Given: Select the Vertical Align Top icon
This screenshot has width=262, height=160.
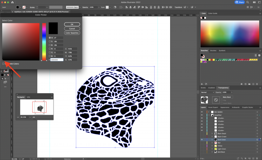Looking at the screenshot, I should pos(139,7).
